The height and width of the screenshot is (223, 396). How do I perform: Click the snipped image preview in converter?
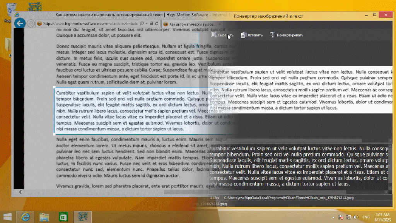coord(300,90)
